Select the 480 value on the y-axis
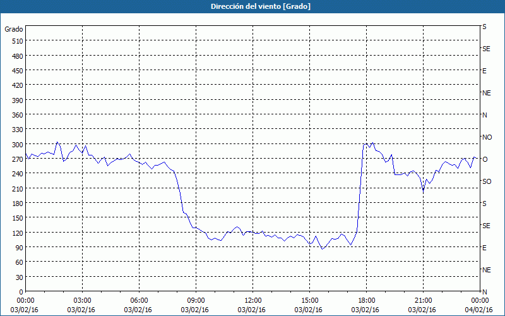 pos(18,56)
